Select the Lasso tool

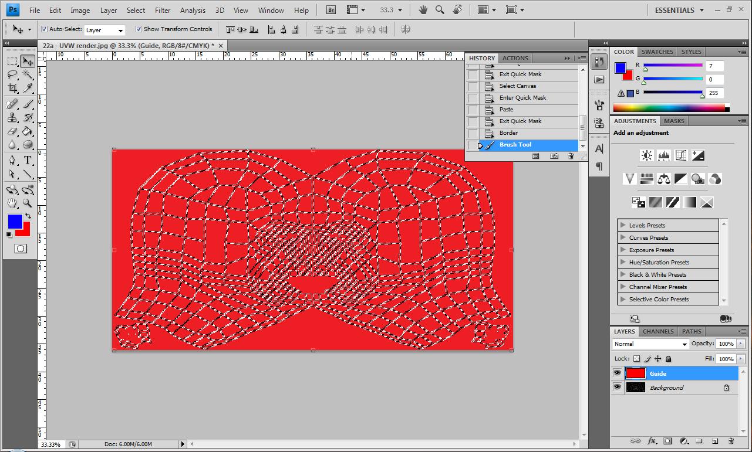(12, 74)
